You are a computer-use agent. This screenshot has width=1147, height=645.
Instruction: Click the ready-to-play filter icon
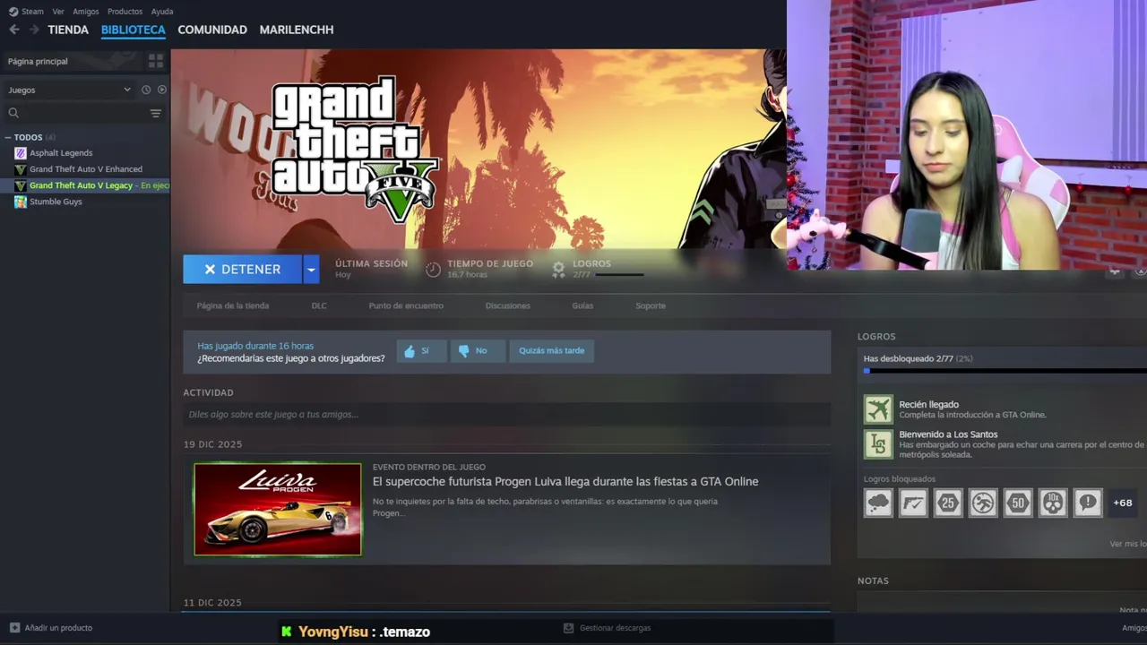162,90
